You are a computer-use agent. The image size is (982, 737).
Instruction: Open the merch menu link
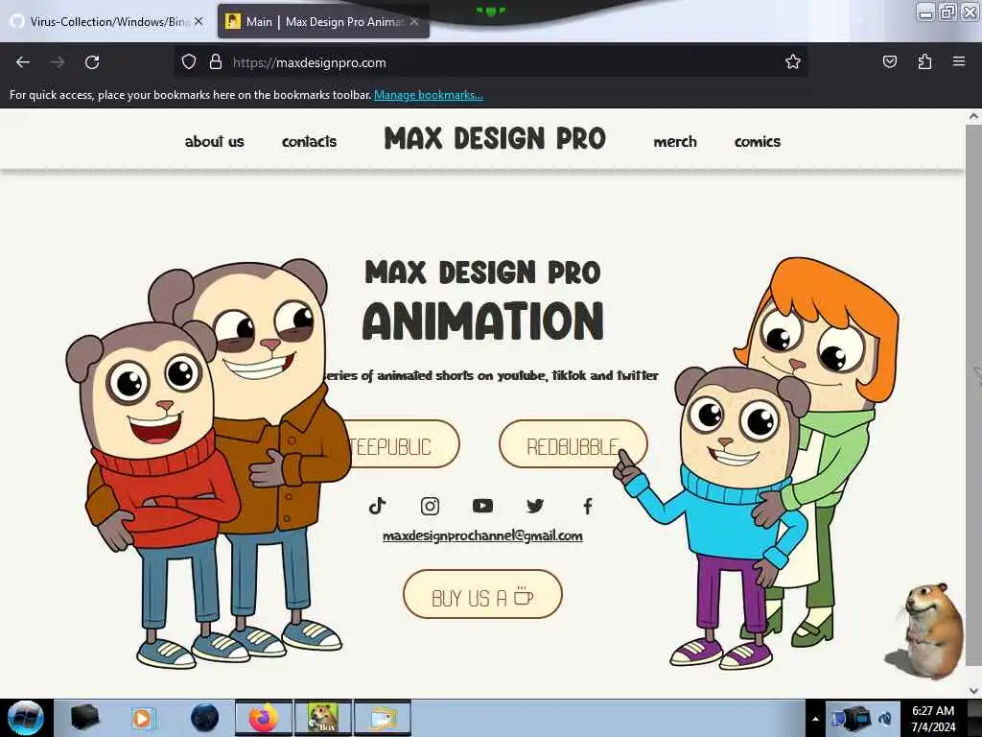coord(675,142)
